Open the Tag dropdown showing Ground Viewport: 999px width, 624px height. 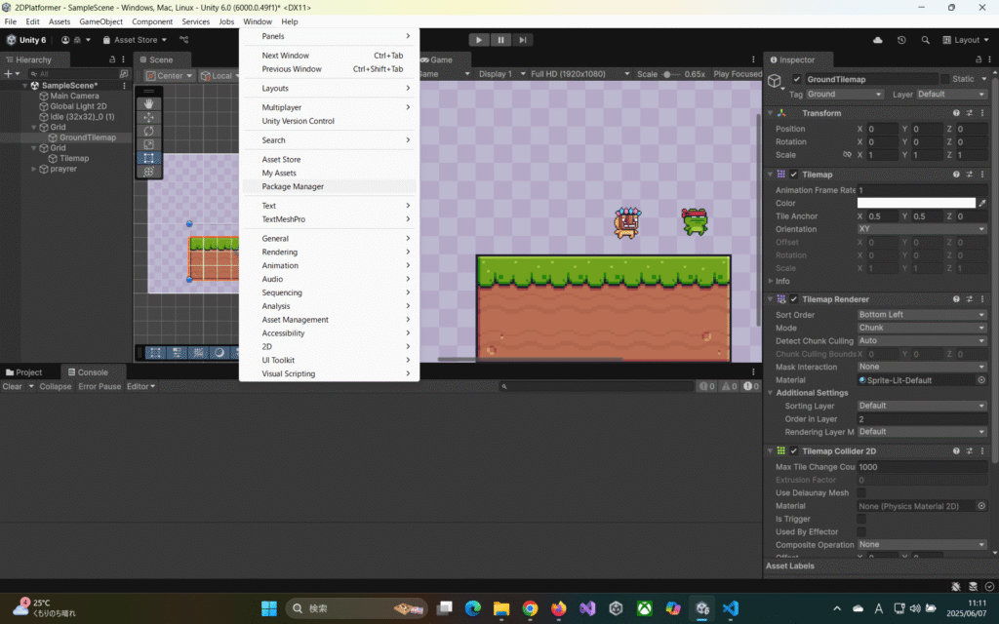(845, 95)
